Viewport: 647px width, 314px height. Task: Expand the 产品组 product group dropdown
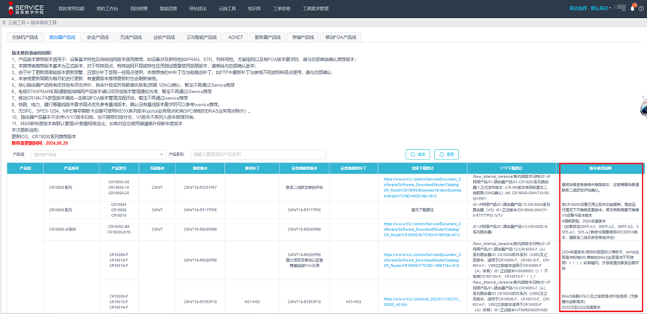click(x=98, y=154)
